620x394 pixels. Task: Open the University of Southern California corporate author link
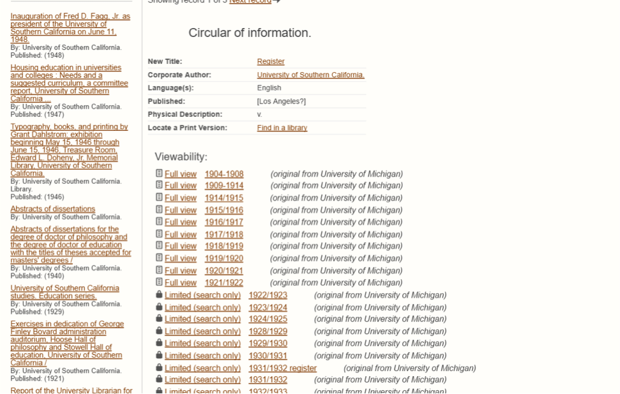pyautogui.click(x=310, y=75)
